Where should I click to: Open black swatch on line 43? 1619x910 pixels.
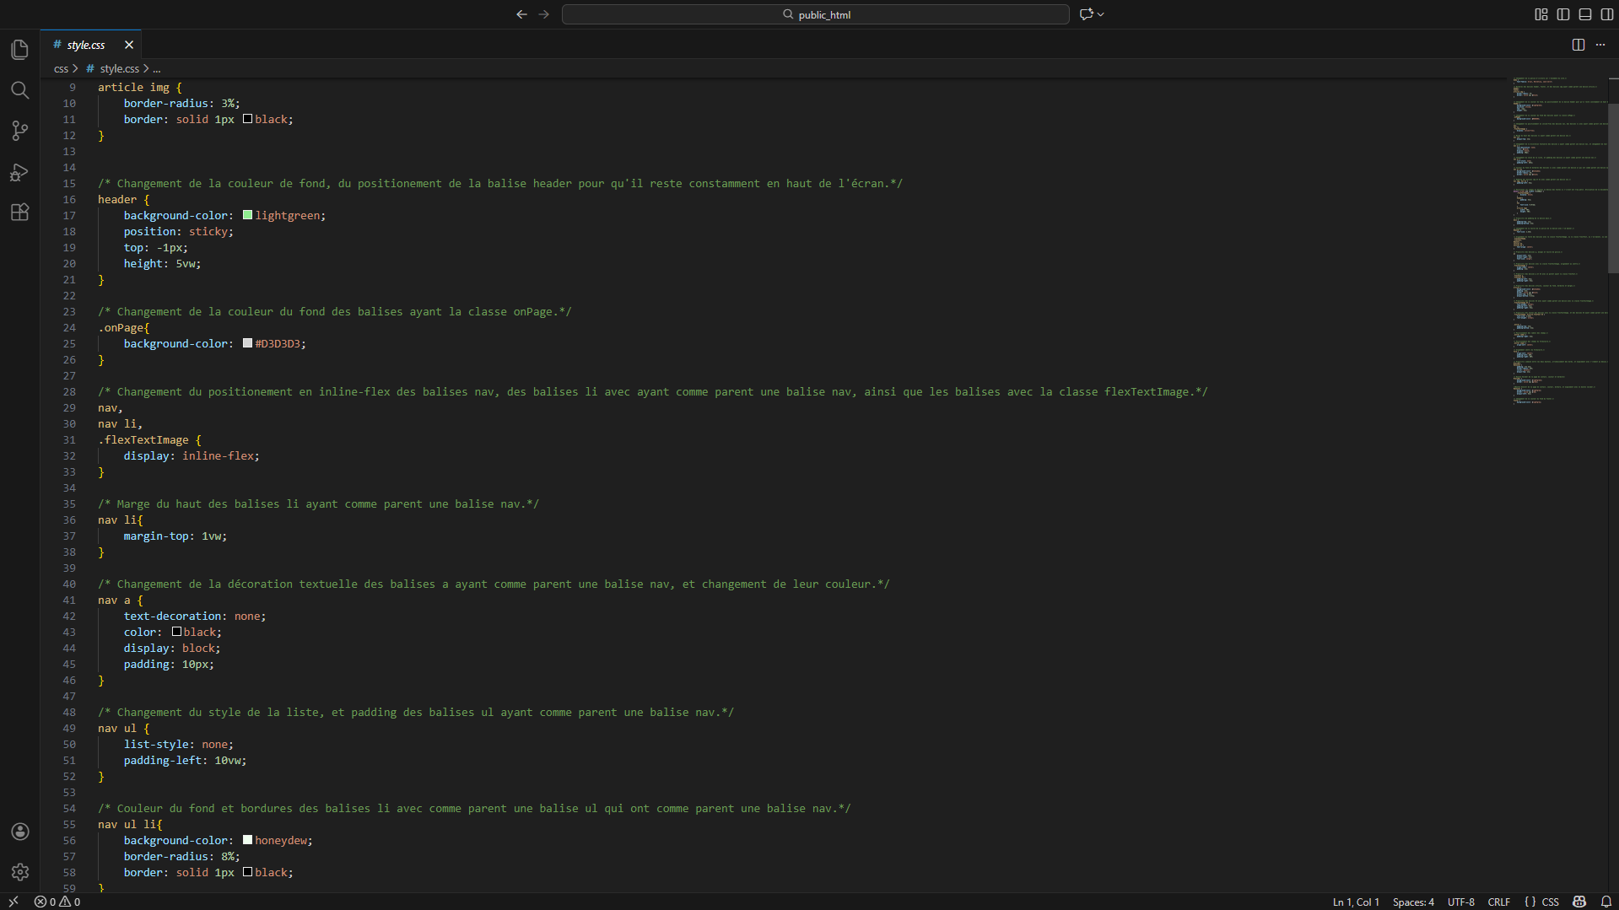tap(176, 632)
